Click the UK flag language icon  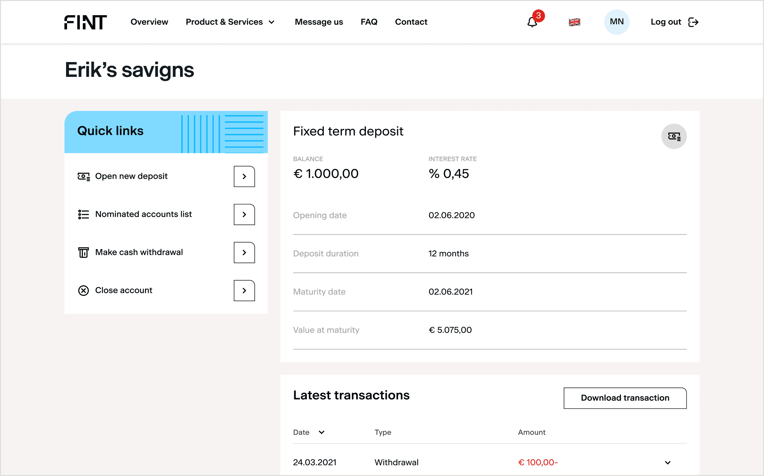[x=574, y=22]
